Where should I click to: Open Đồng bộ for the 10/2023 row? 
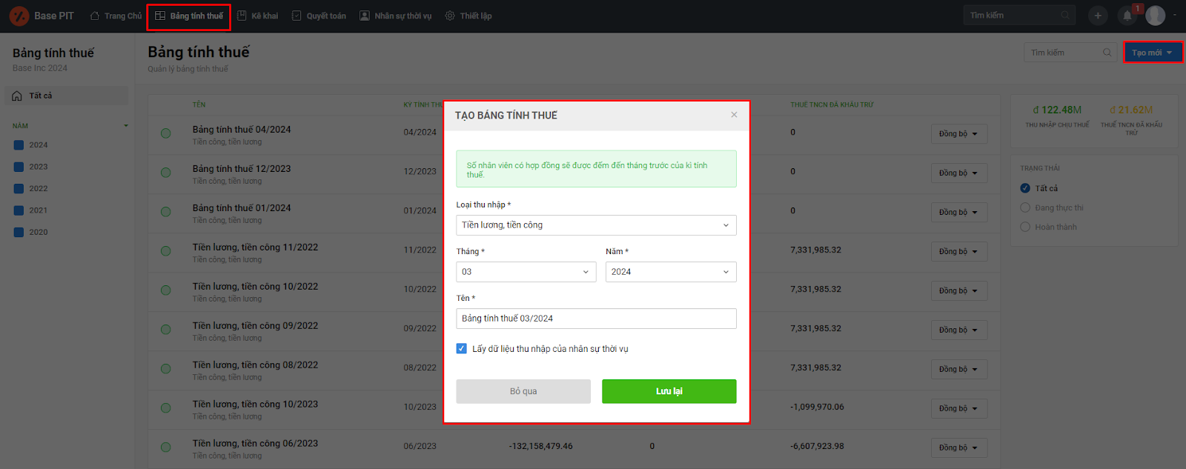pos(959,409)
